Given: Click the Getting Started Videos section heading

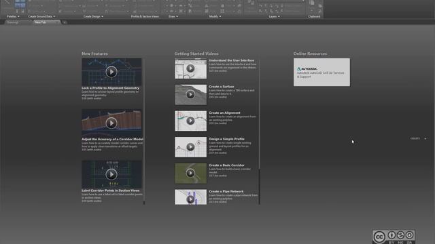Looking at the screenshot, I should [x=196, y=54].
